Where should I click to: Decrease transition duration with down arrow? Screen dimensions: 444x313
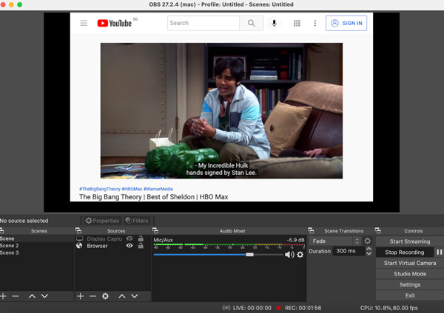click(369, 253)
